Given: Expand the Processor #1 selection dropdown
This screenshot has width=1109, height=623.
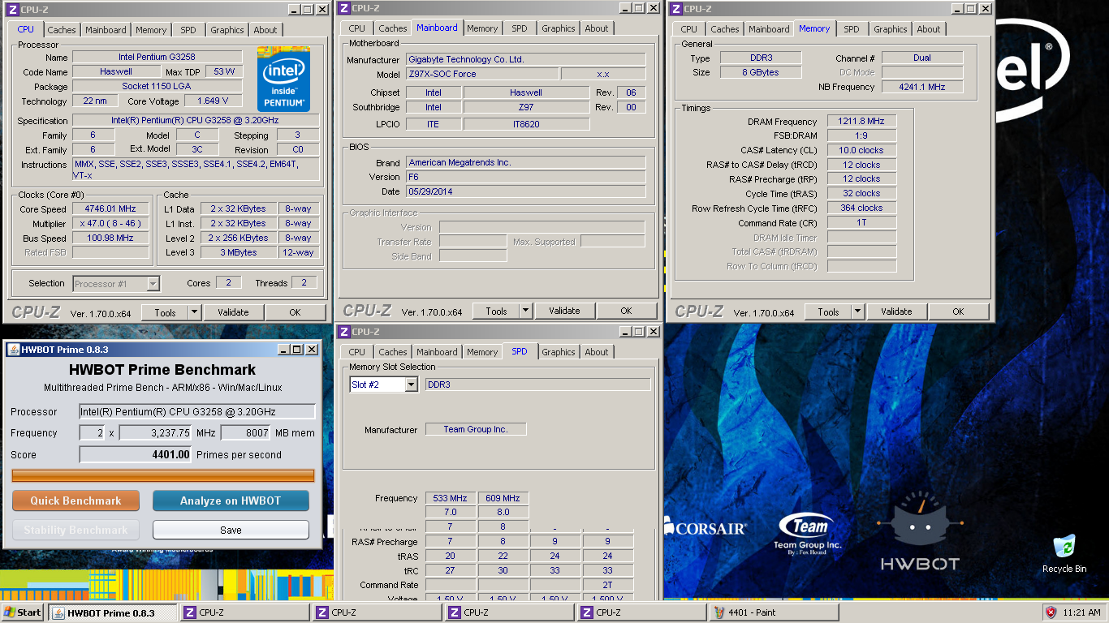Looking at the screenshot, I should [x=153, y=284].
